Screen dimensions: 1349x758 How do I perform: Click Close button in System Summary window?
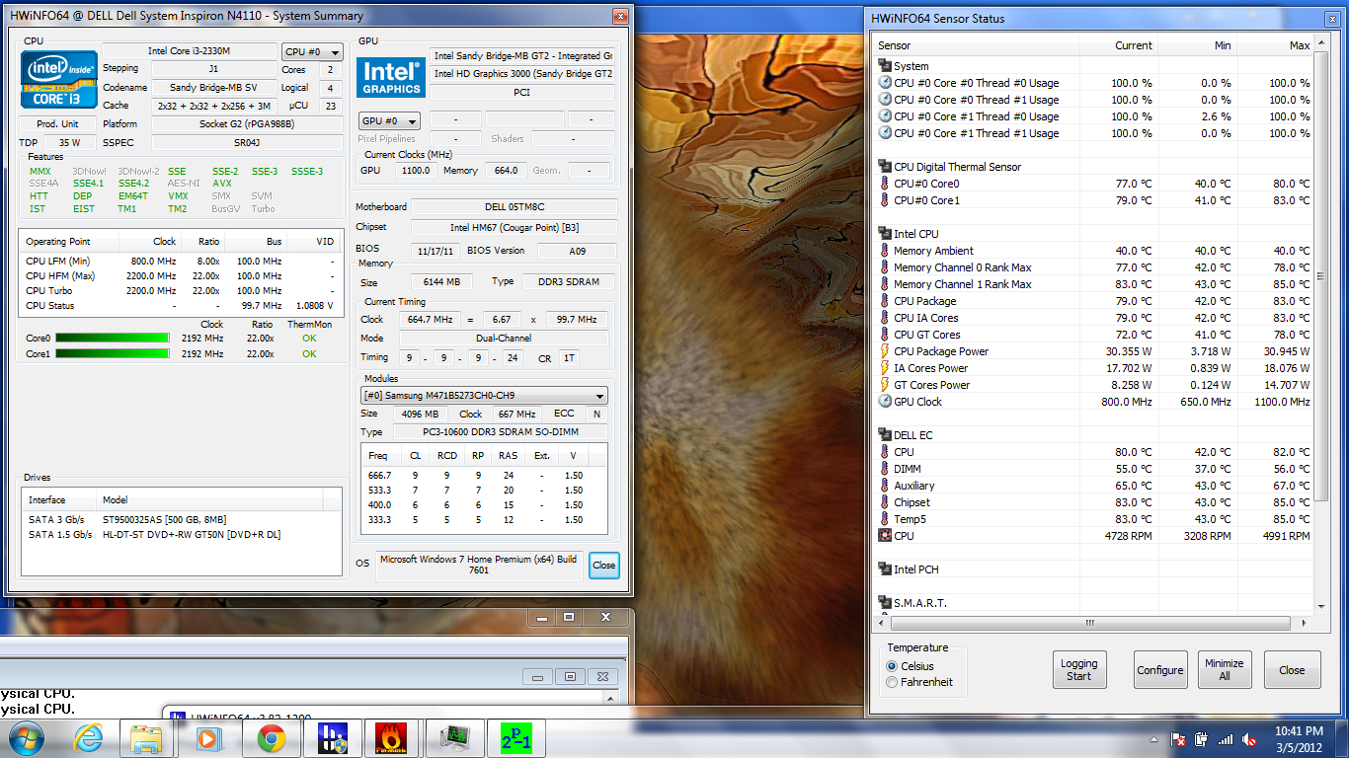[x=604, y=566]
